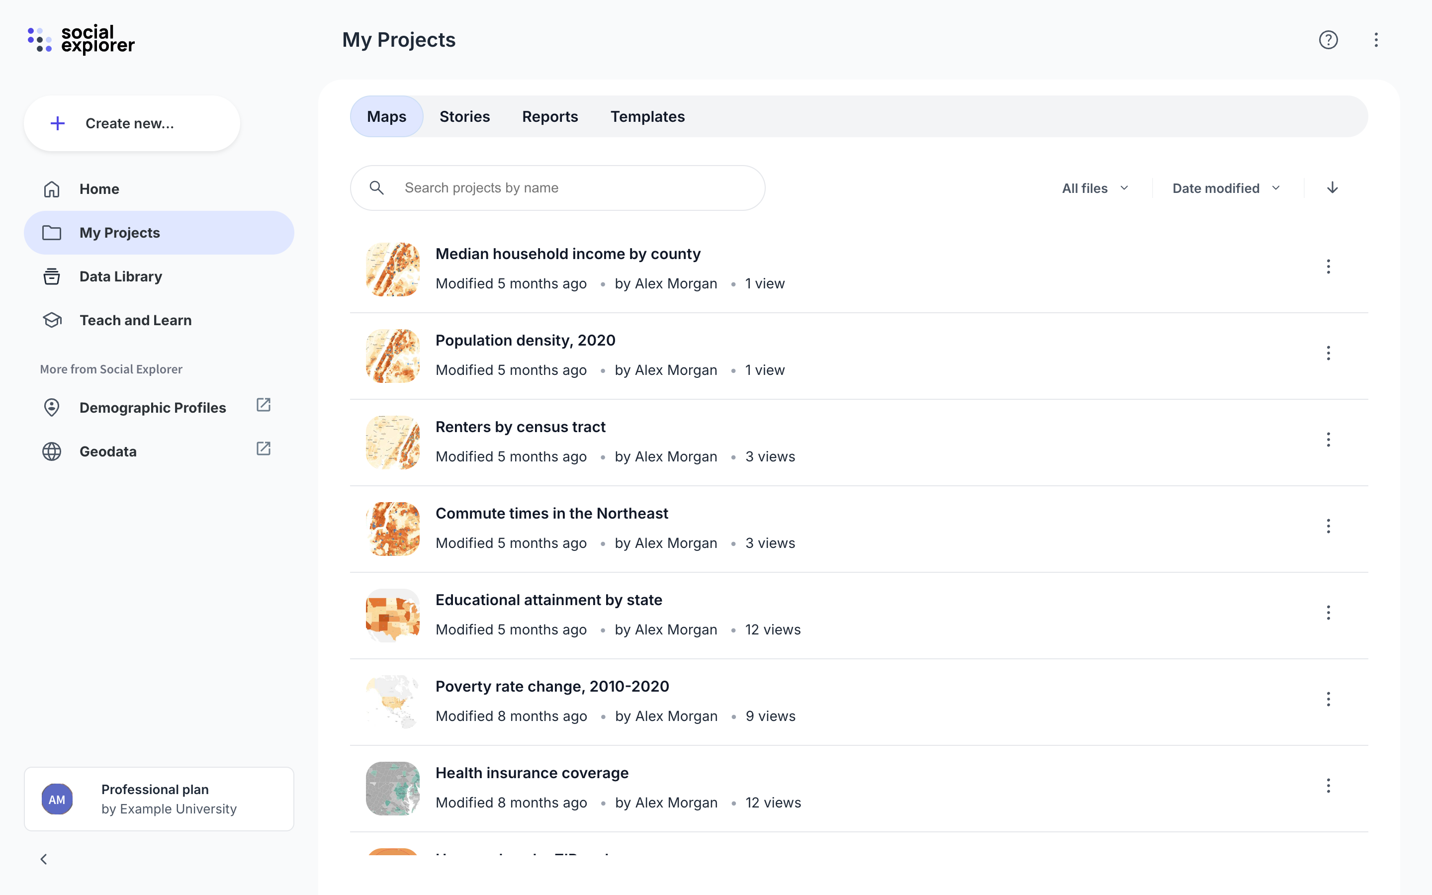Open the Commute times in the Northeast title
The height and width of the screenshot is (895, 1432).
point(551,513)
